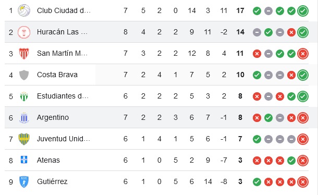Click Juventud Unida's first green win icon

point(257,139)
